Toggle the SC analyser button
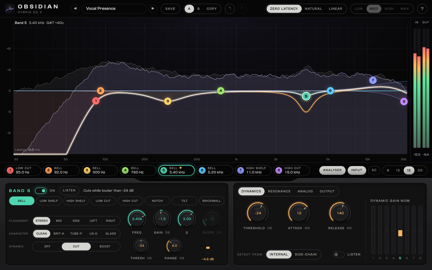 coord(374,170)
